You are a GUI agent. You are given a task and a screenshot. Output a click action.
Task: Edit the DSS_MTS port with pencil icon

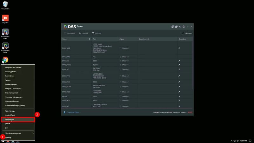coord(179,101)
